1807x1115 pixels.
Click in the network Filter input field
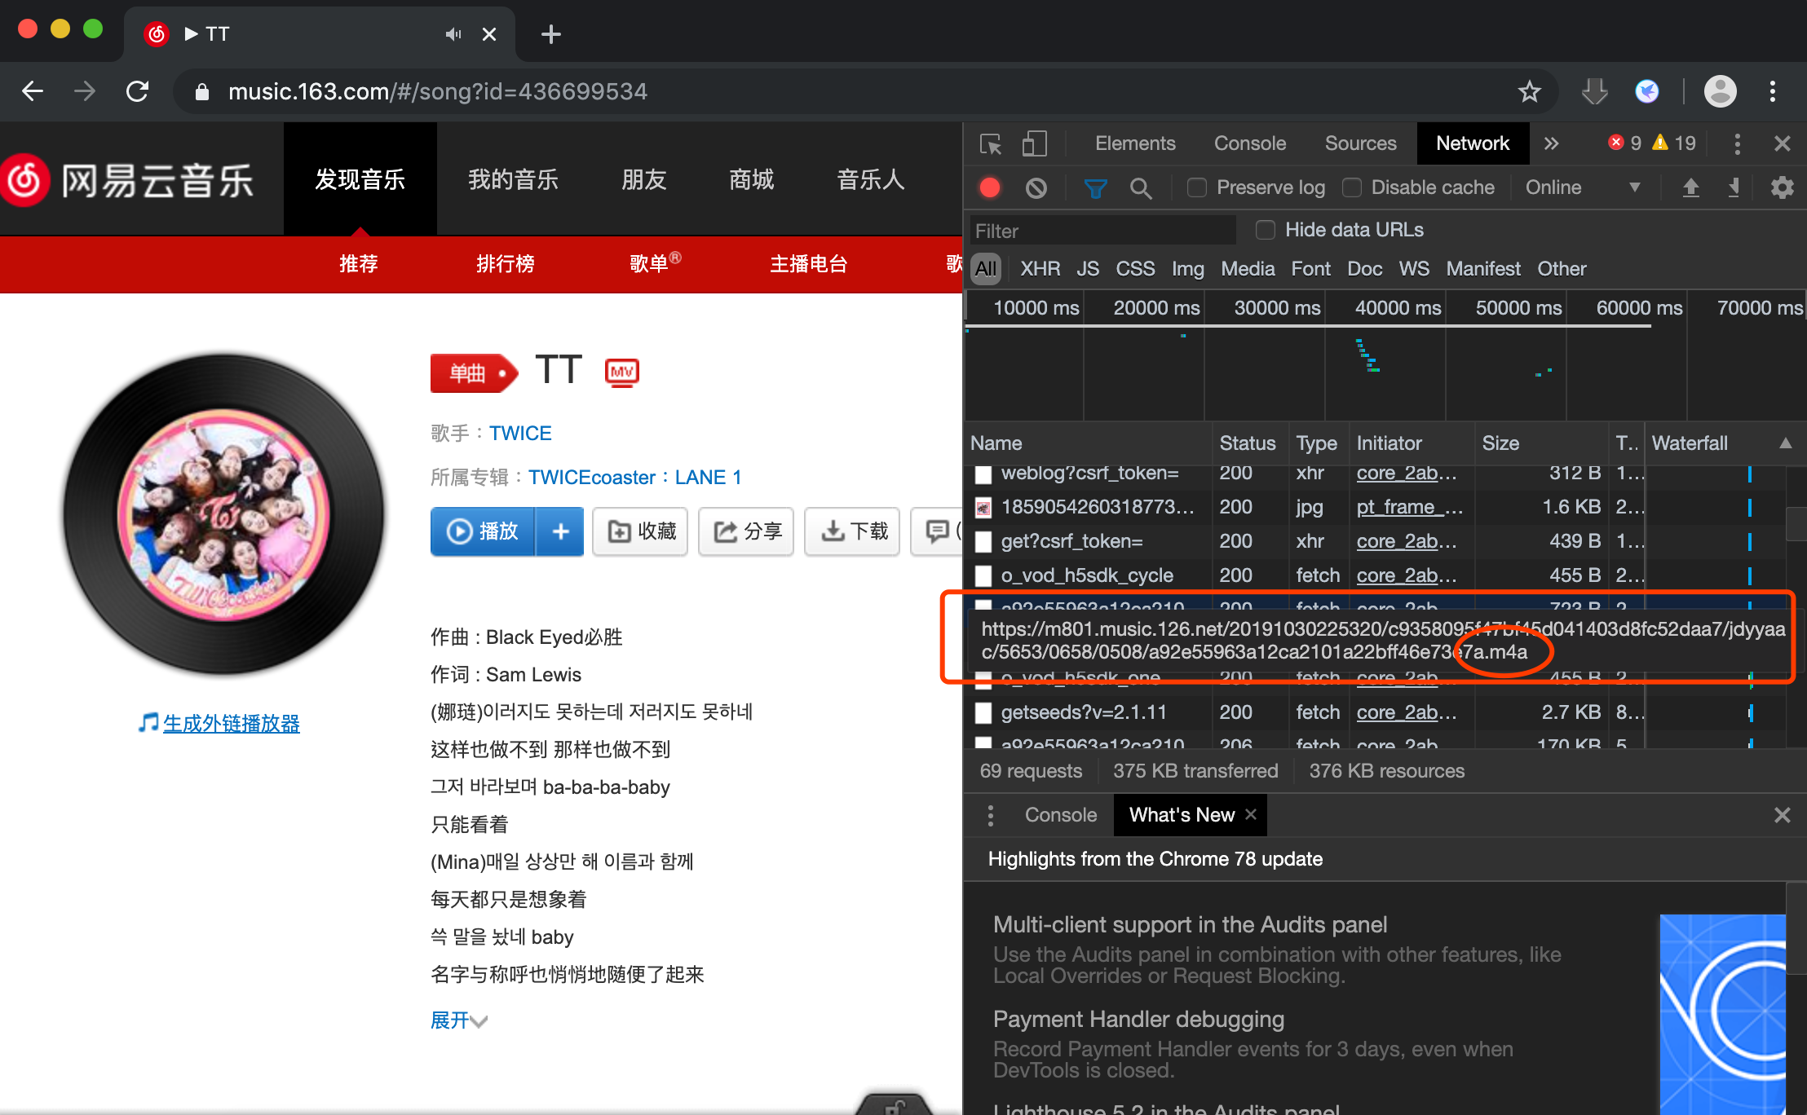[1102, 231]
